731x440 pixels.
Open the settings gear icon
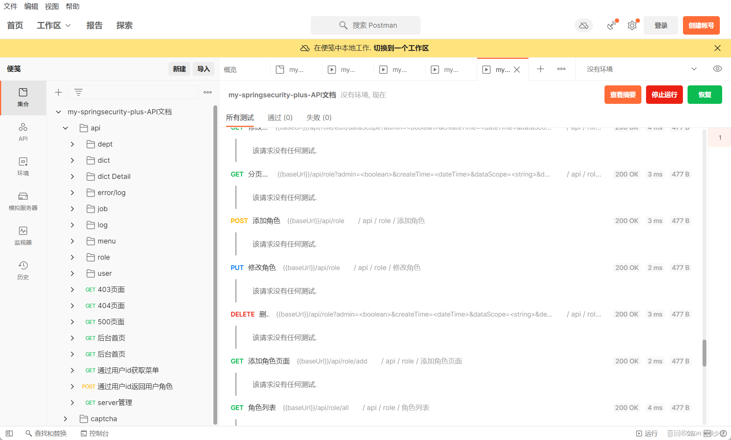click(x=632, y=25)
